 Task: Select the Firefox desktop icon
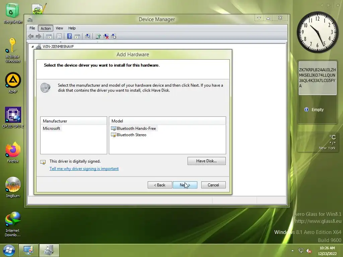coord(13,152)
